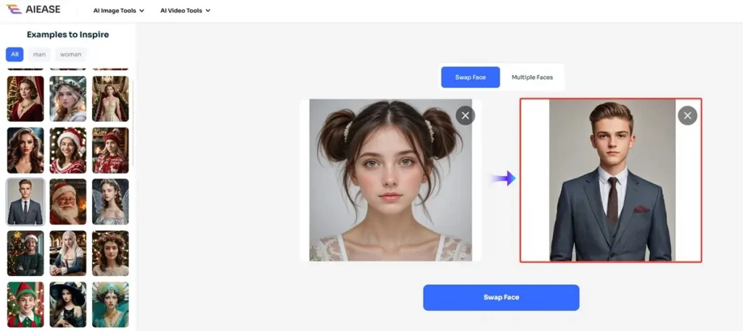The width and height of the screenshot is (743, 331).
Task: Pick the man in gray suit example
Action: tap(25, 202)
